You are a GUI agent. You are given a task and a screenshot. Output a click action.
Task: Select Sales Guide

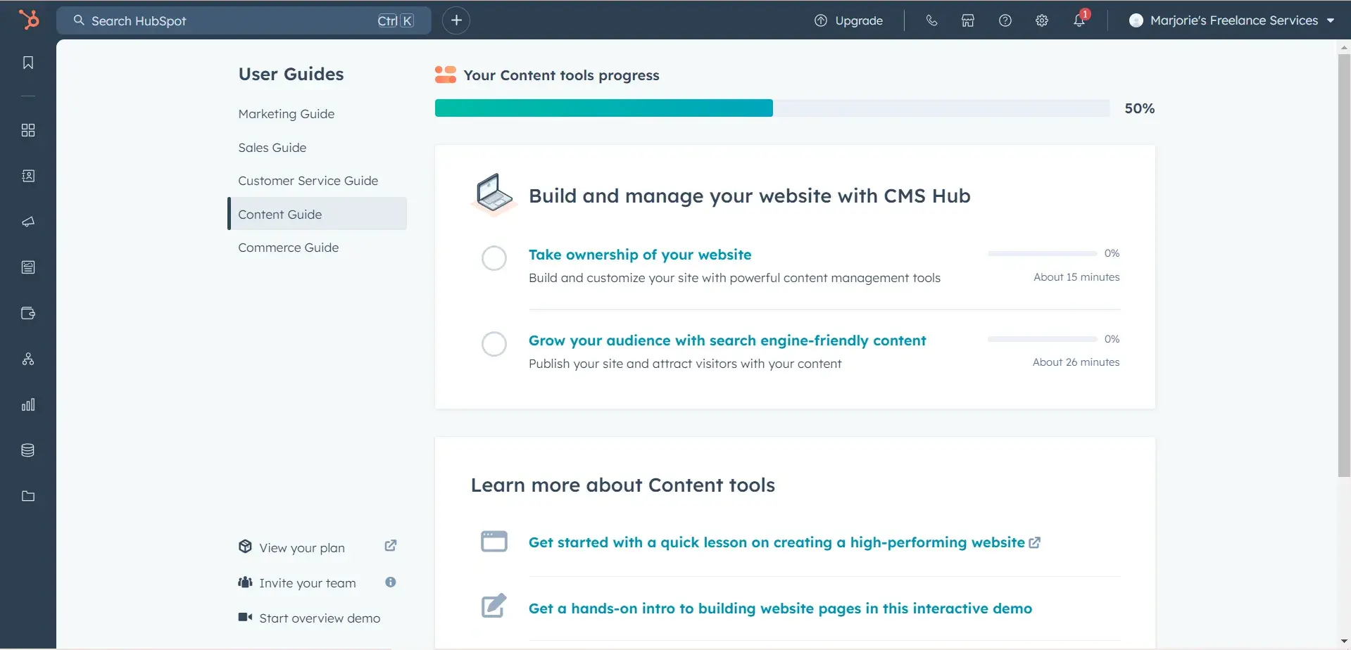(272, 148)
